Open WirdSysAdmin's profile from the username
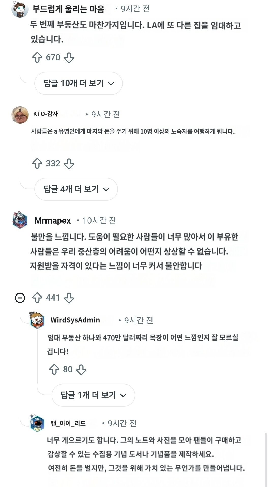Screen dimensions: 274x487 [x=75, y=320]
